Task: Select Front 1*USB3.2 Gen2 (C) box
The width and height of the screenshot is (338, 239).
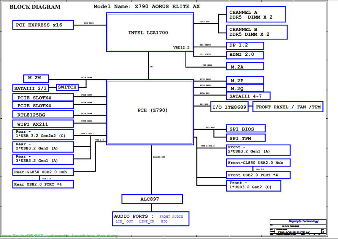Action: (x=254, y=186)
